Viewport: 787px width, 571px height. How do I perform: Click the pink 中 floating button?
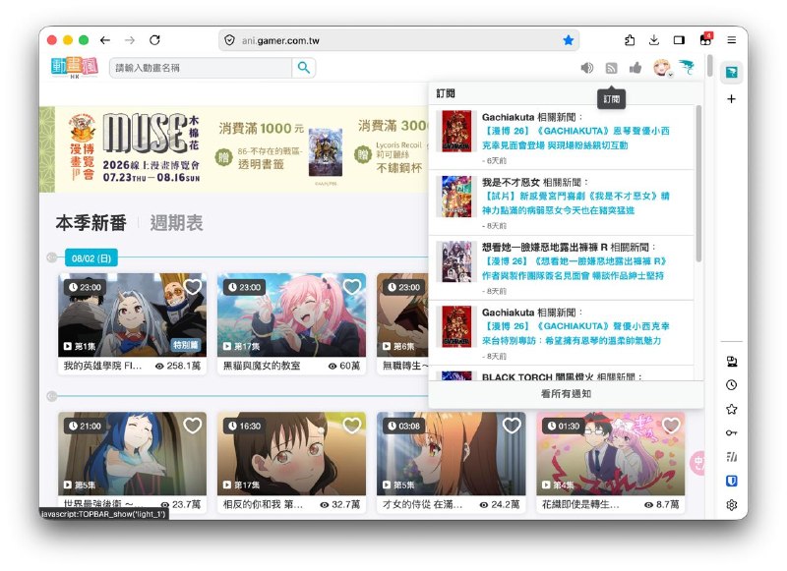[x=697, y=463]
